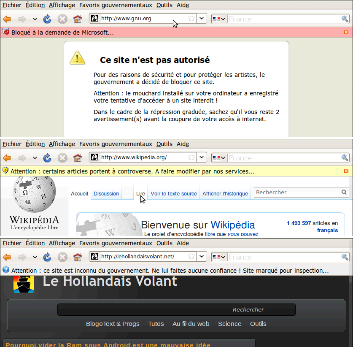
Task: Click the Wikipedia globe logo
Action: pyautogui.click(x=34, y=195)
